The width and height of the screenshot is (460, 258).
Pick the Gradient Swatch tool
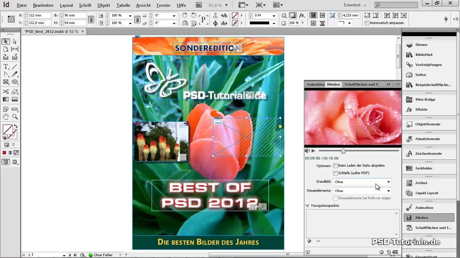6,99
